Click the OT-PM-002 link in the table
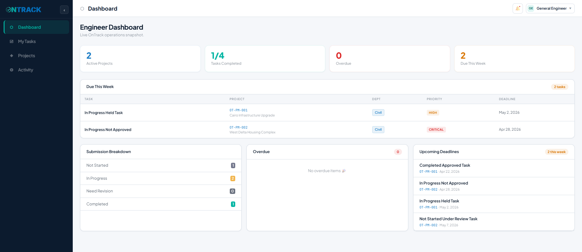This screenshot has height=252, width=582. pos(239,128)
